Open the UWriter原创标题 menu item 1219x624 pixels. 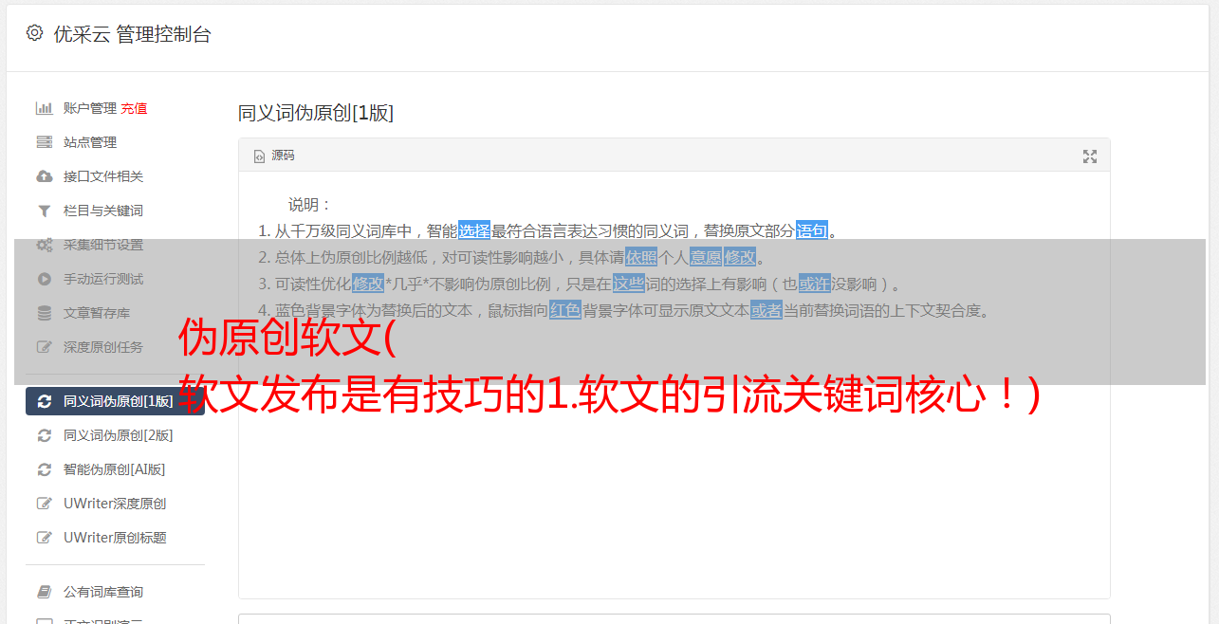(115, 538)
